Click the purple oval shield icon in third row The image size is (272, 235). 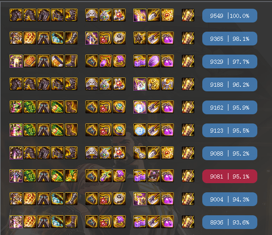coord(154,61)
